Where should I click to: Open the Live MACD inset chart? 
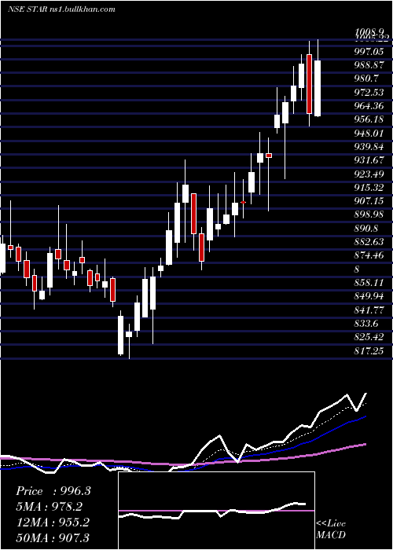(216, 511)
